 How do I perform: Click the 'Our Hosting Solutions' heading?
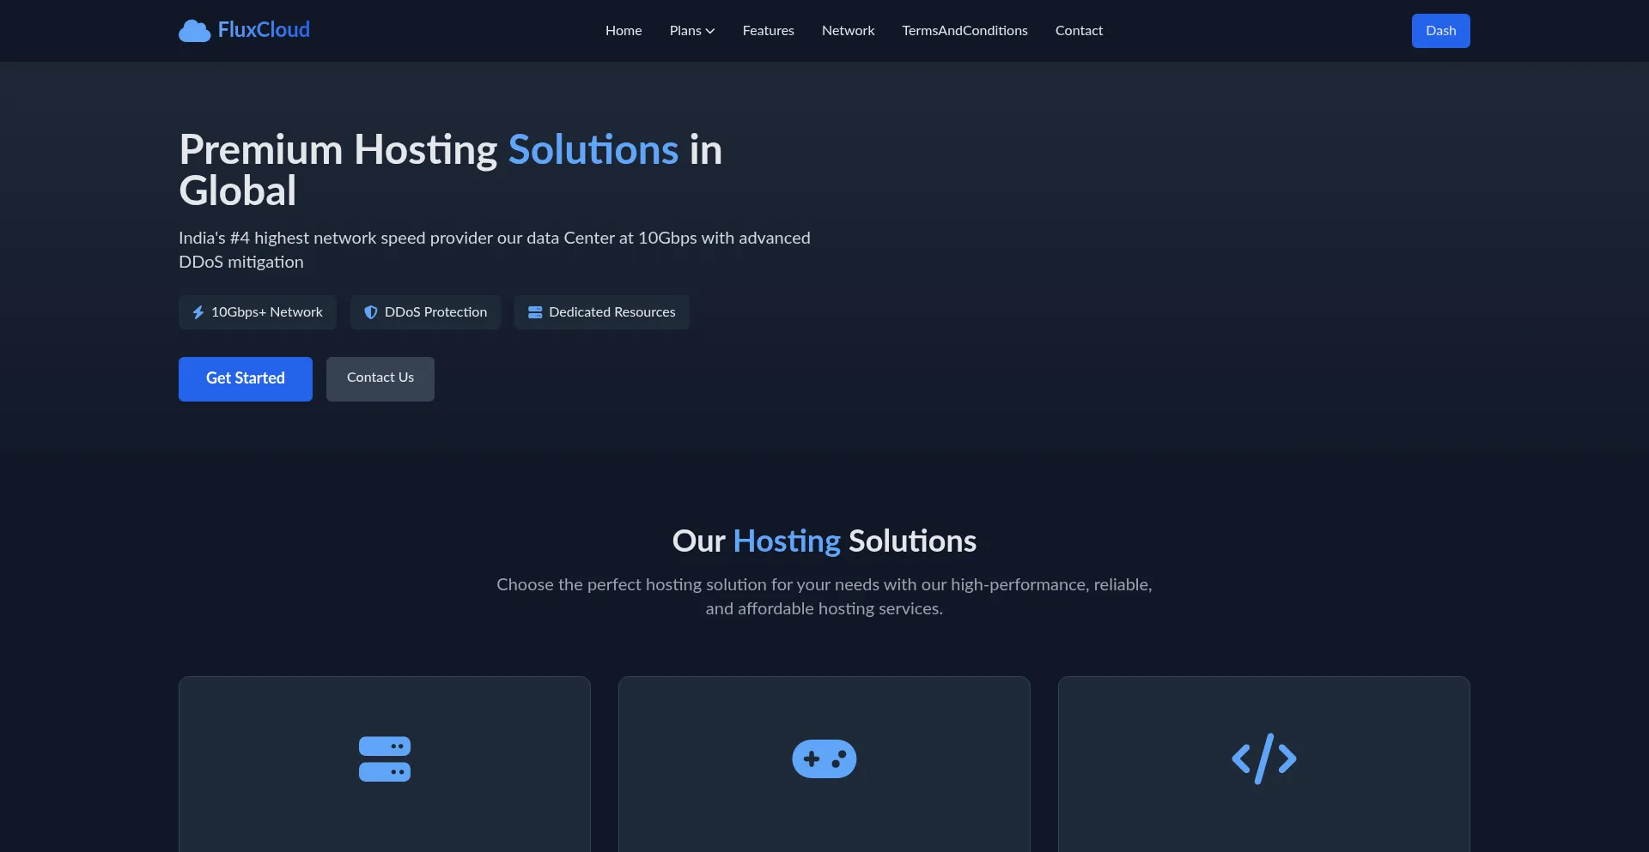[824, 541]
